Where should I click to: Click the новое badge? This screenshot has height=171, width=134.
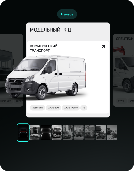click(67, 14)
